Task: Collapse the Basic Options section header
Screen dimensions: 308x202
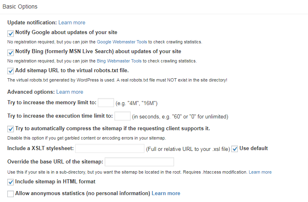Action: pyautogui.click(x=20, y=7)
